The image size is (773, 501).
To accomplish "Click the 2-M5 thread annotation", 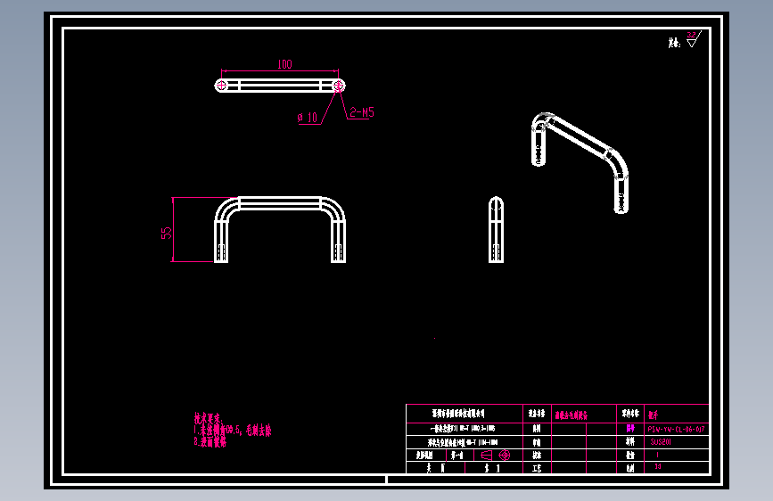I will point(362,112).
